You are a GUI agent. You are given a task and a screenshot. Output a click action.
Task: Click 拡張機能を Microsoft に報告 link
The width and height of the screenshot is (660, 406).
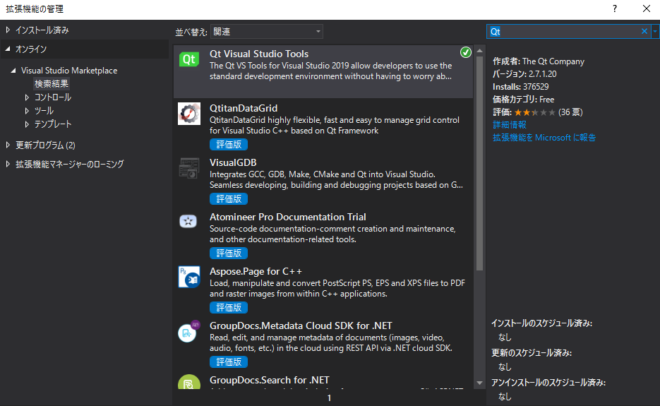tap(544, 137)
